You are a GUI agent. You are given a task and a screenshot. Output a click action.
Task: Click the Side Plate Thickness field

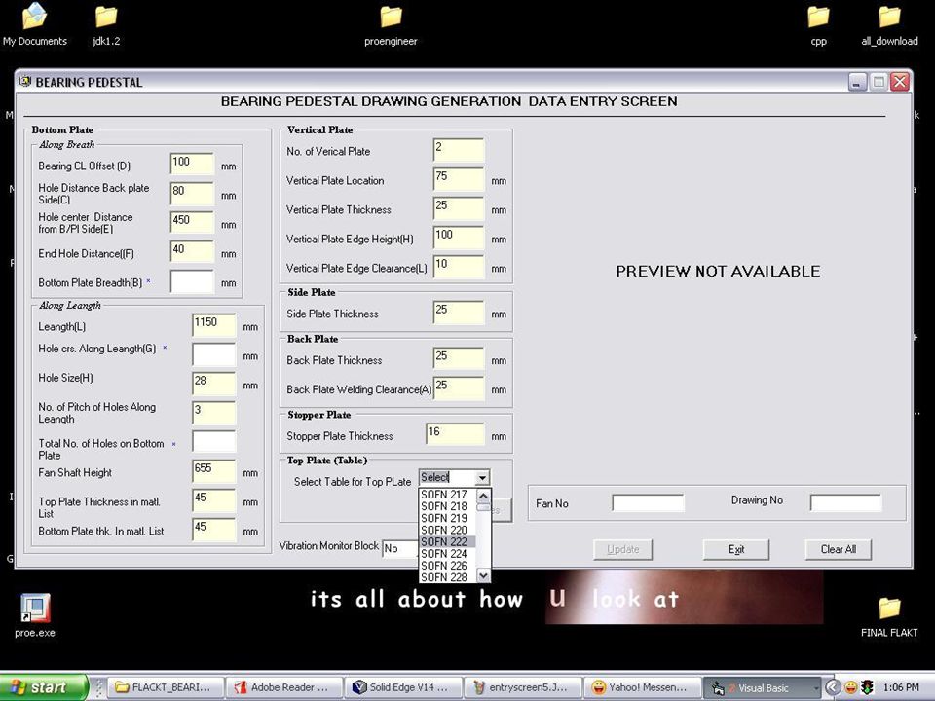pos(459,313)
